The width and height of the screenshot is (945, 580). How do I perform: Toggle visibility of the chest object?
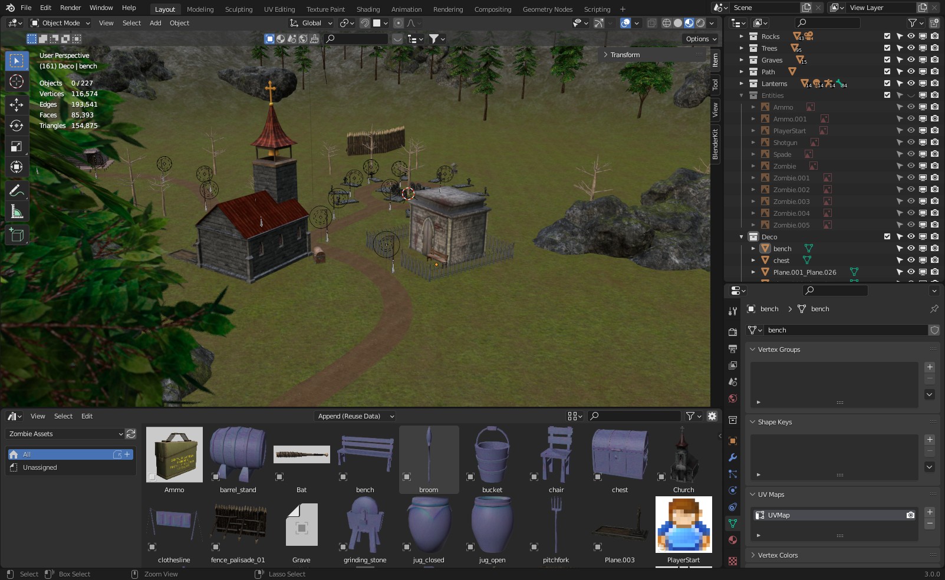[x=911, y=261]
